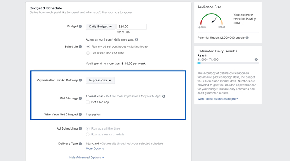Viewport: 290px width, 161px height.
Task: Open the Impressions optimization dropdown
Action: [100, 80]
